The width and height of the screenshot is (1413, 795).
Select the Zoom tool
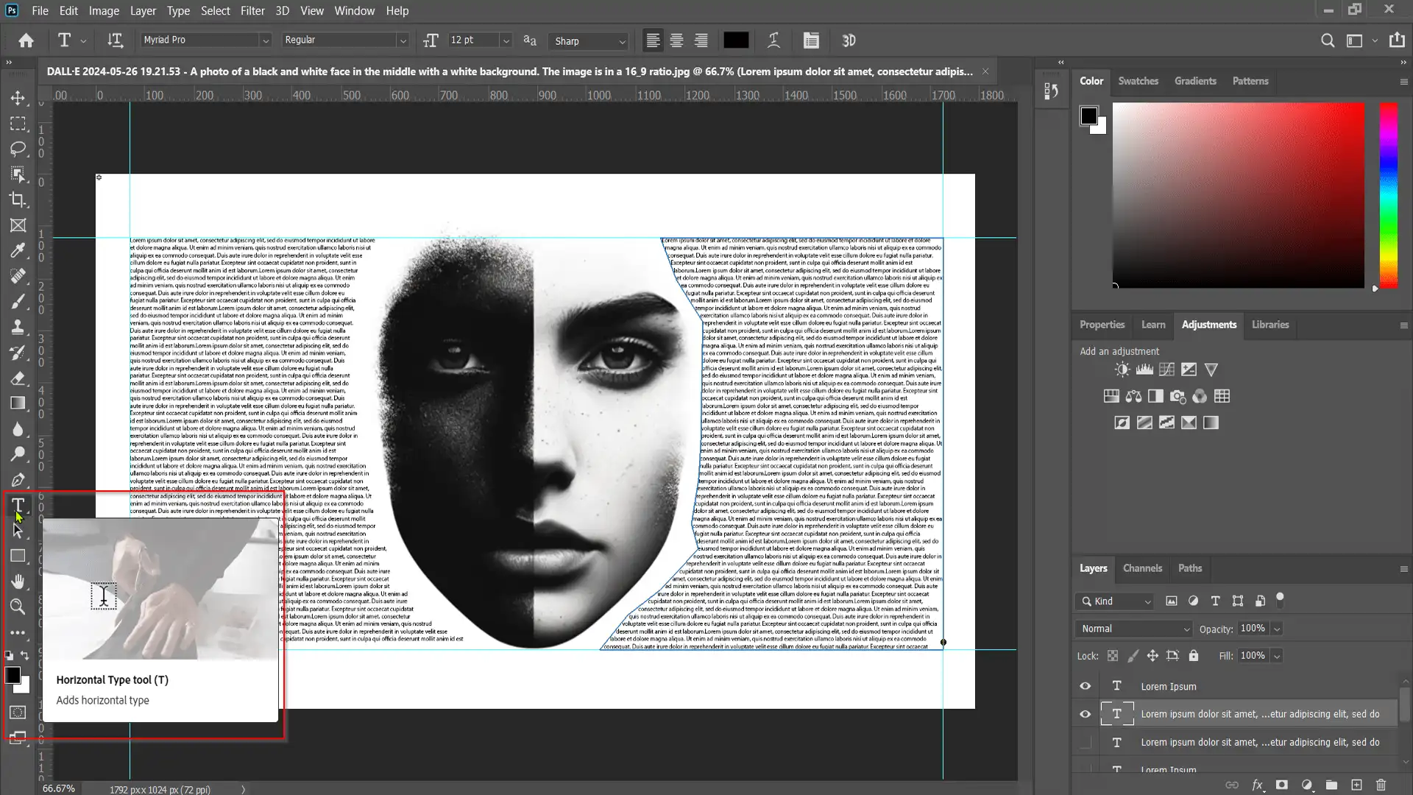18,607
